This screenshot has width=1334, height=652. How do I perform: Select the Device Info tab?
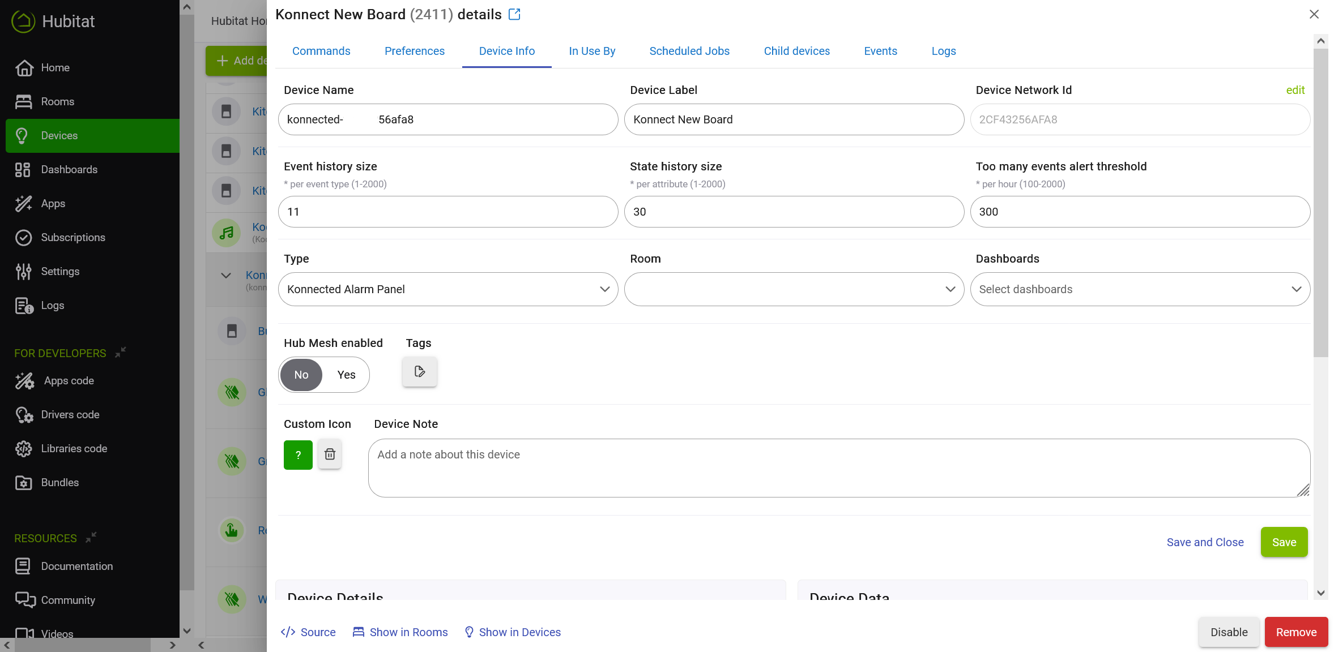coord(507,51)
